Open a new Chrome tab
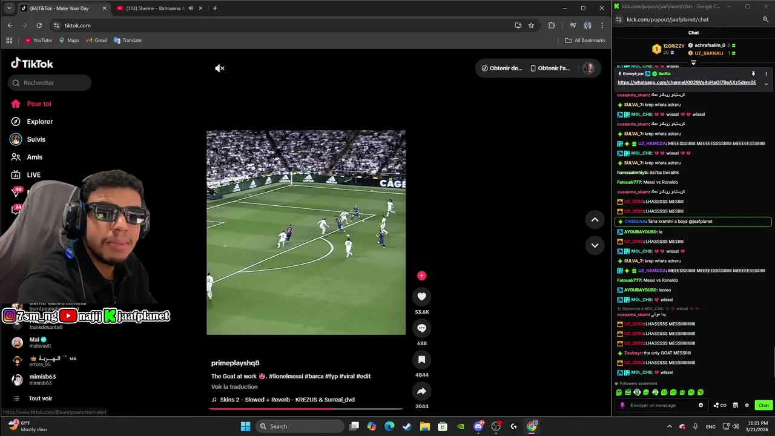The width and height of the screenshot is (775, 436). click(215, 8)
